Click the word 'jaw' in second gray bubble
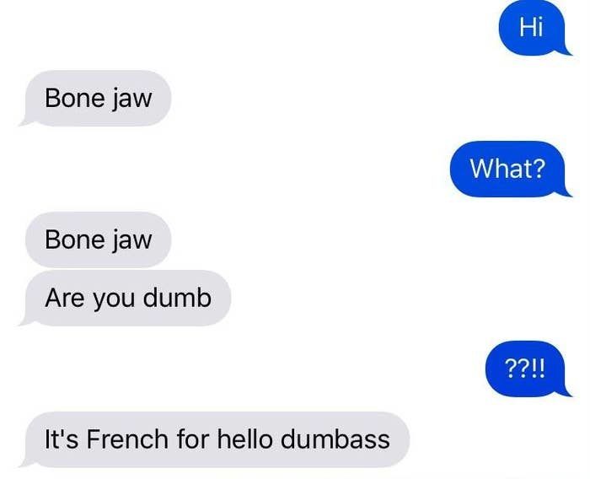 131,240
